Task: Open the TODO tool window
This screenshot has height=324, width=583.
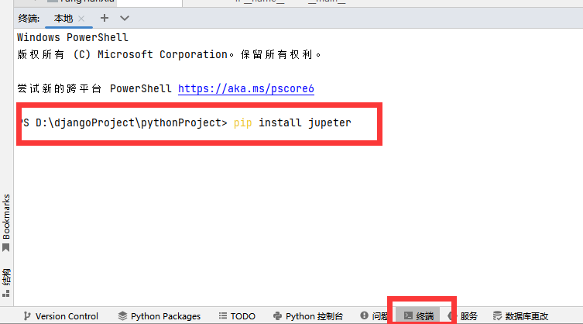Action: [x=237, y=316]
